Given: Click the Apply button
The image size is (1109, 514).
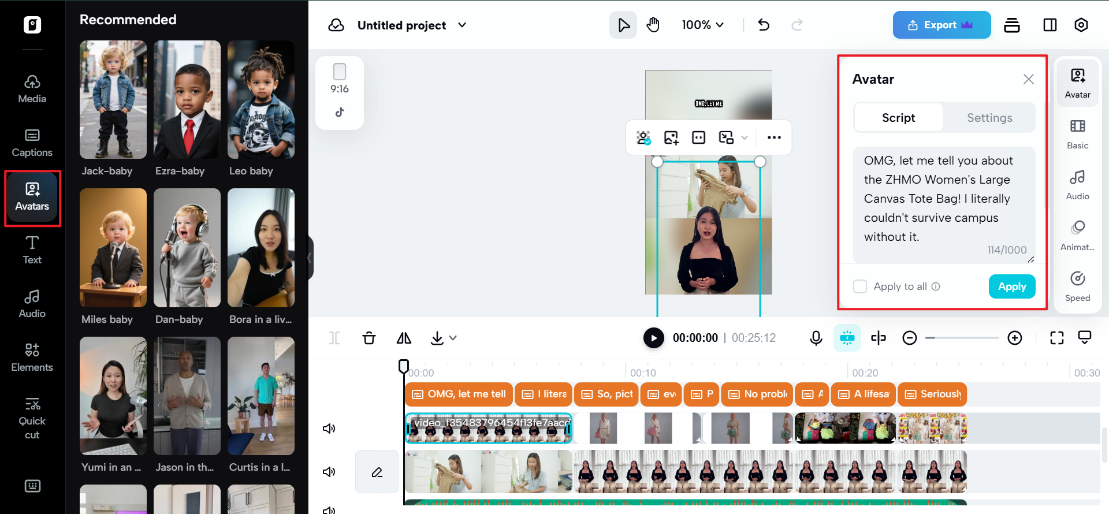Looking at the screenshot, I should pos(1011,286).
